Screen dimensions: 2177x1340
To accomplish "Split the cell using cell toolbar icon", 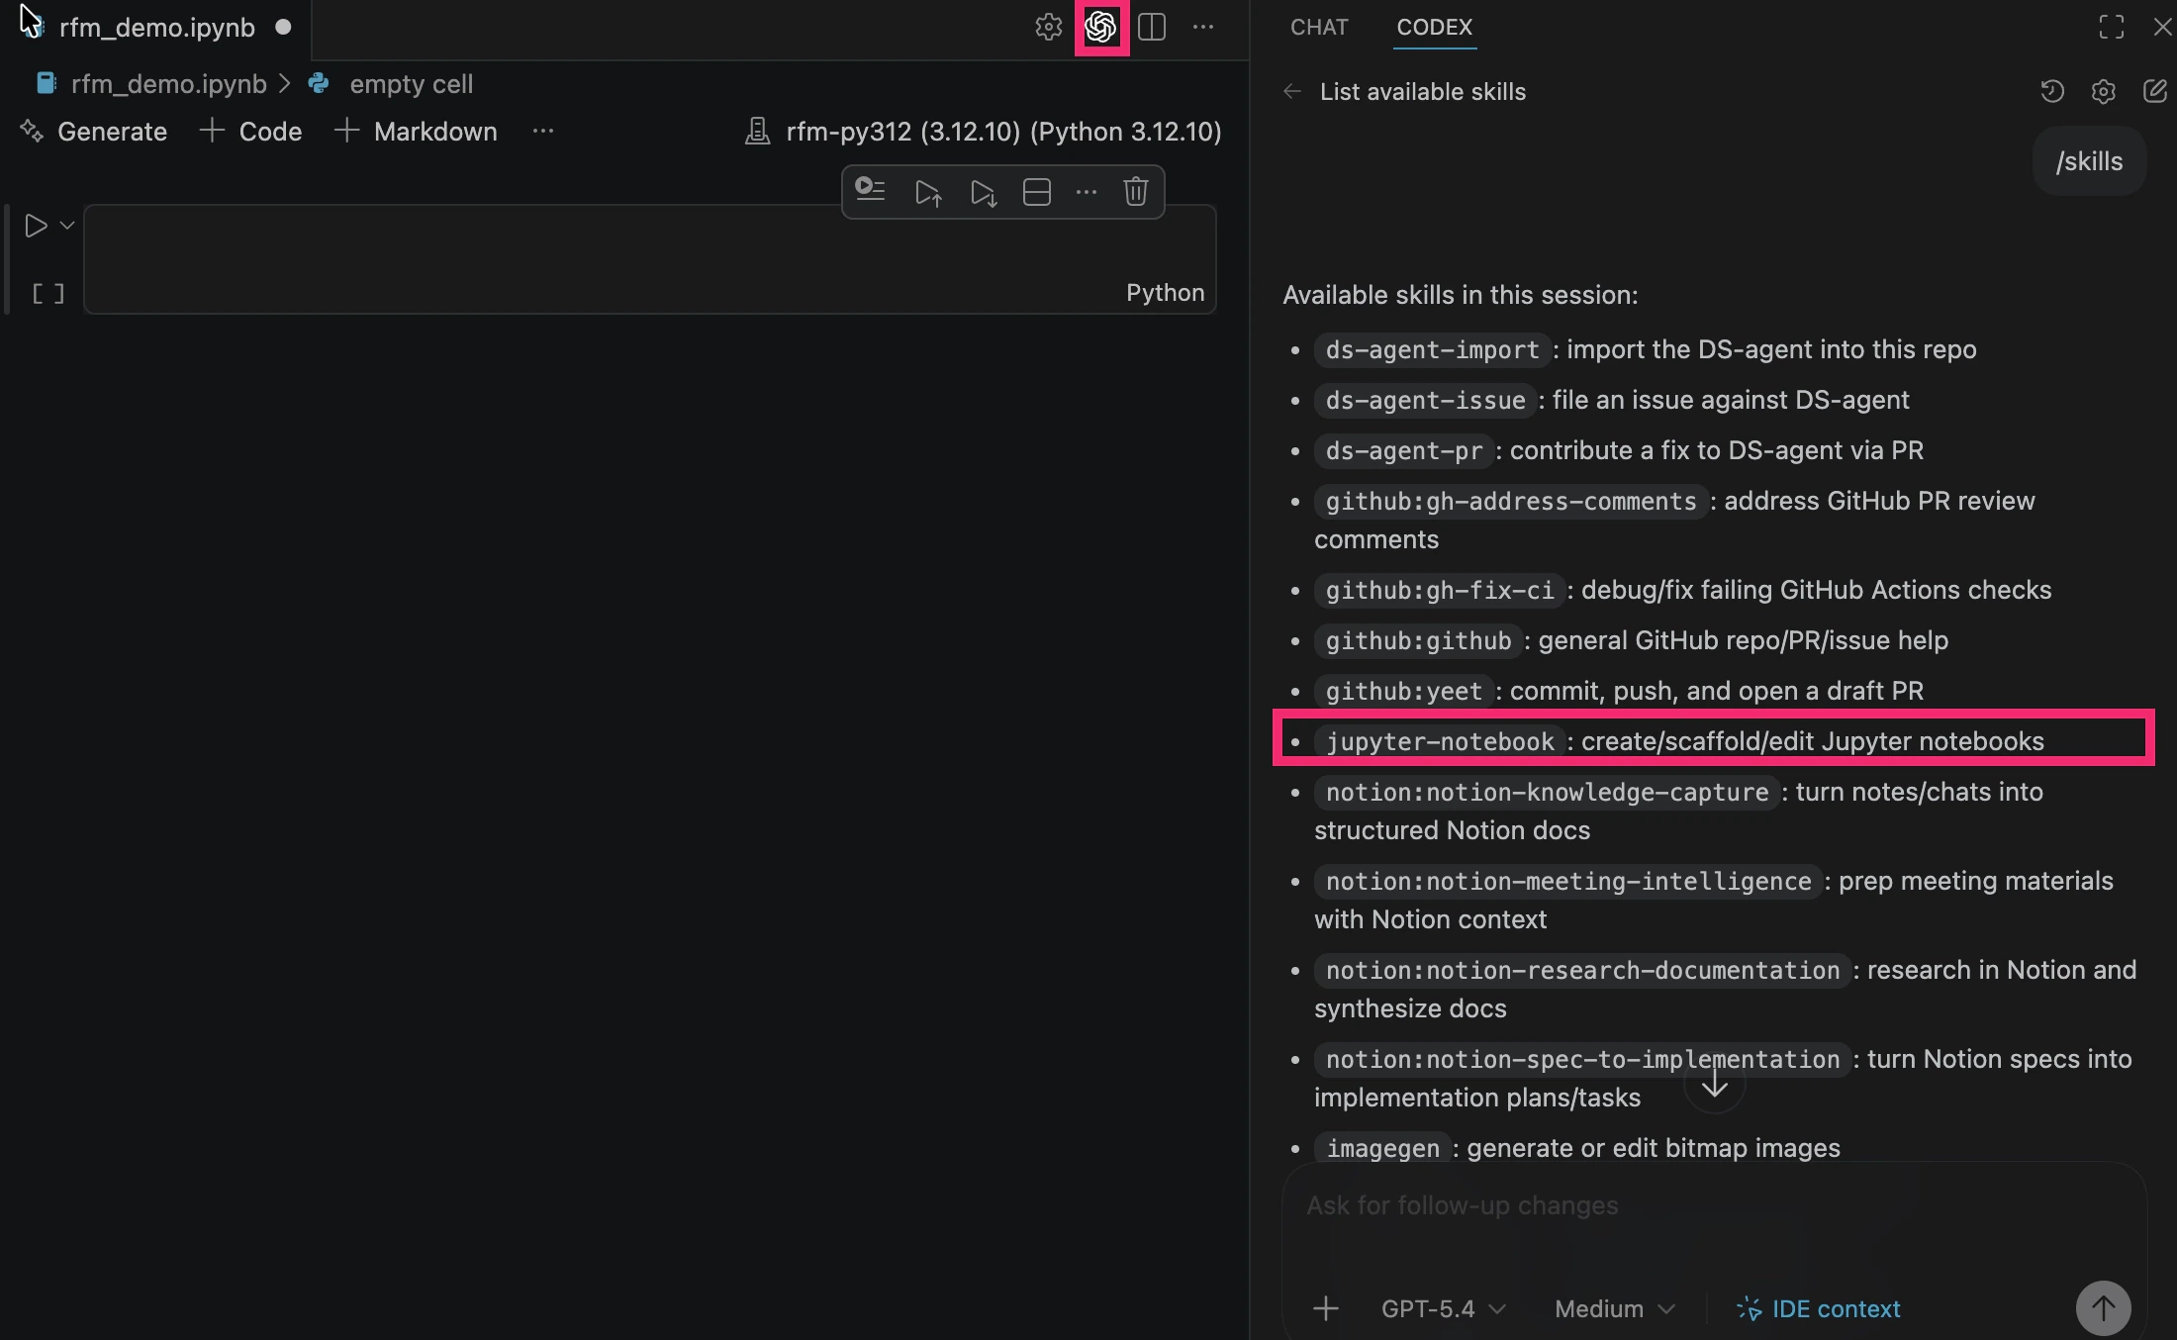I will [x=1036, y=192].
